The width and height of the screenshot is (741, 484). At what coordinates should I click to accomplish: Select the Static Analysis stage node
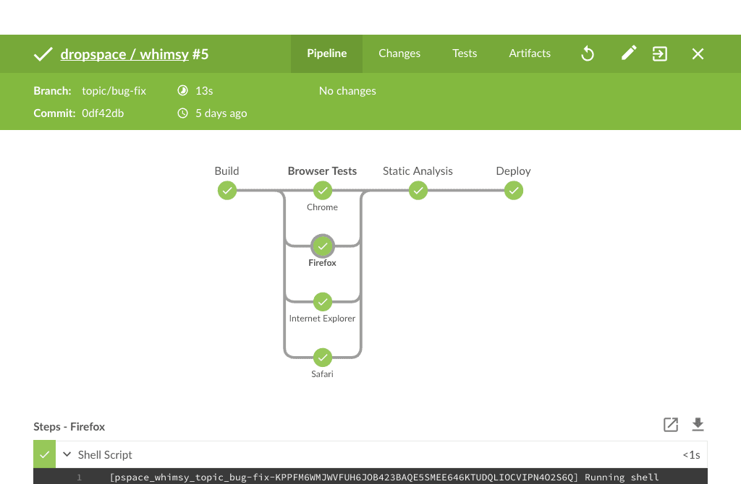(418, 191)
